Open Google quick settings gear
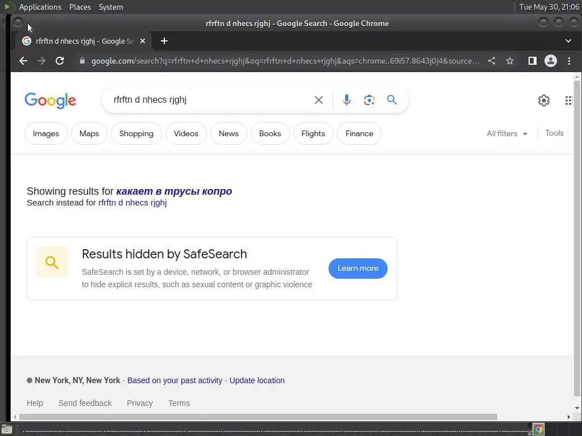 click(x=544, y=100)
